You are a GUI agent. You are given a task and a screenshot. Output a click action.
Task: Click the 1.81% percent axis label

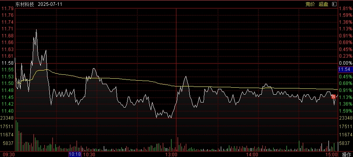coord(346,9)
